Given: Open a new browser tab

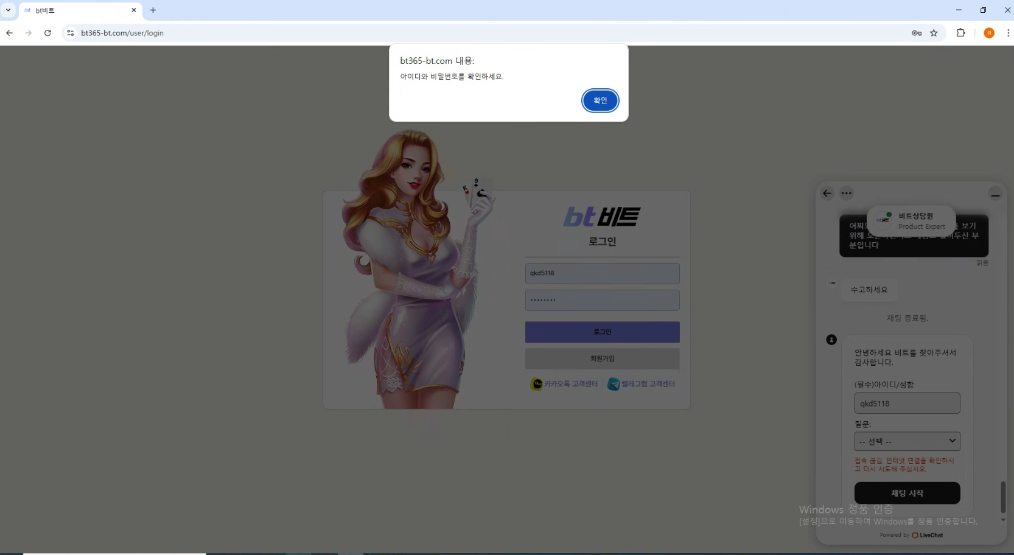Looking at the screenshot, I should (153, 10).
